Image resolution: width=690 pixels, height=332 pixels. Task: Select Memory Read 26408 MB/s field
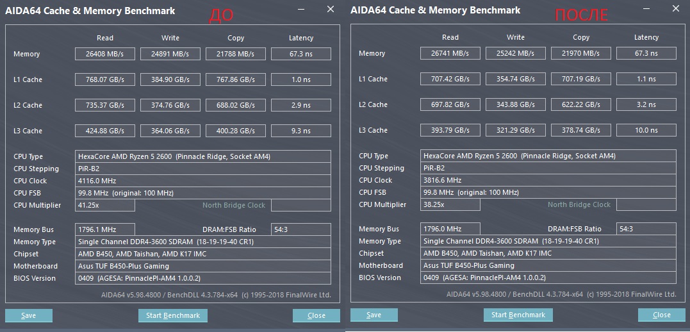(x=105, y=54)
